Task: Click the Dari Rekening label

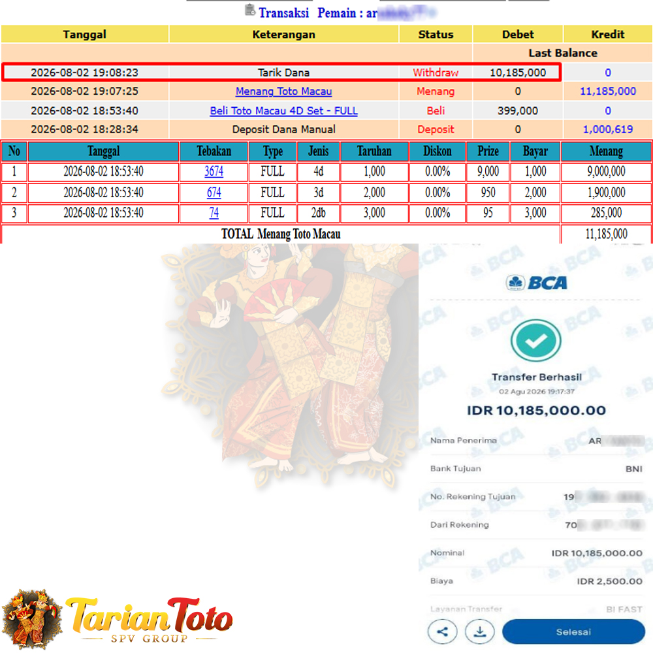Action: pyautogui.click(x=459, y=525)
